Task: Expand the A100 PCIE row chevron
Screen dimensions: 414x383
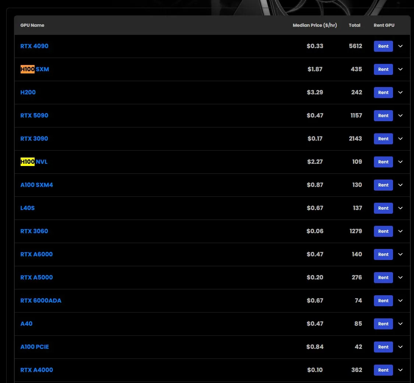Action: coord(400,347)
